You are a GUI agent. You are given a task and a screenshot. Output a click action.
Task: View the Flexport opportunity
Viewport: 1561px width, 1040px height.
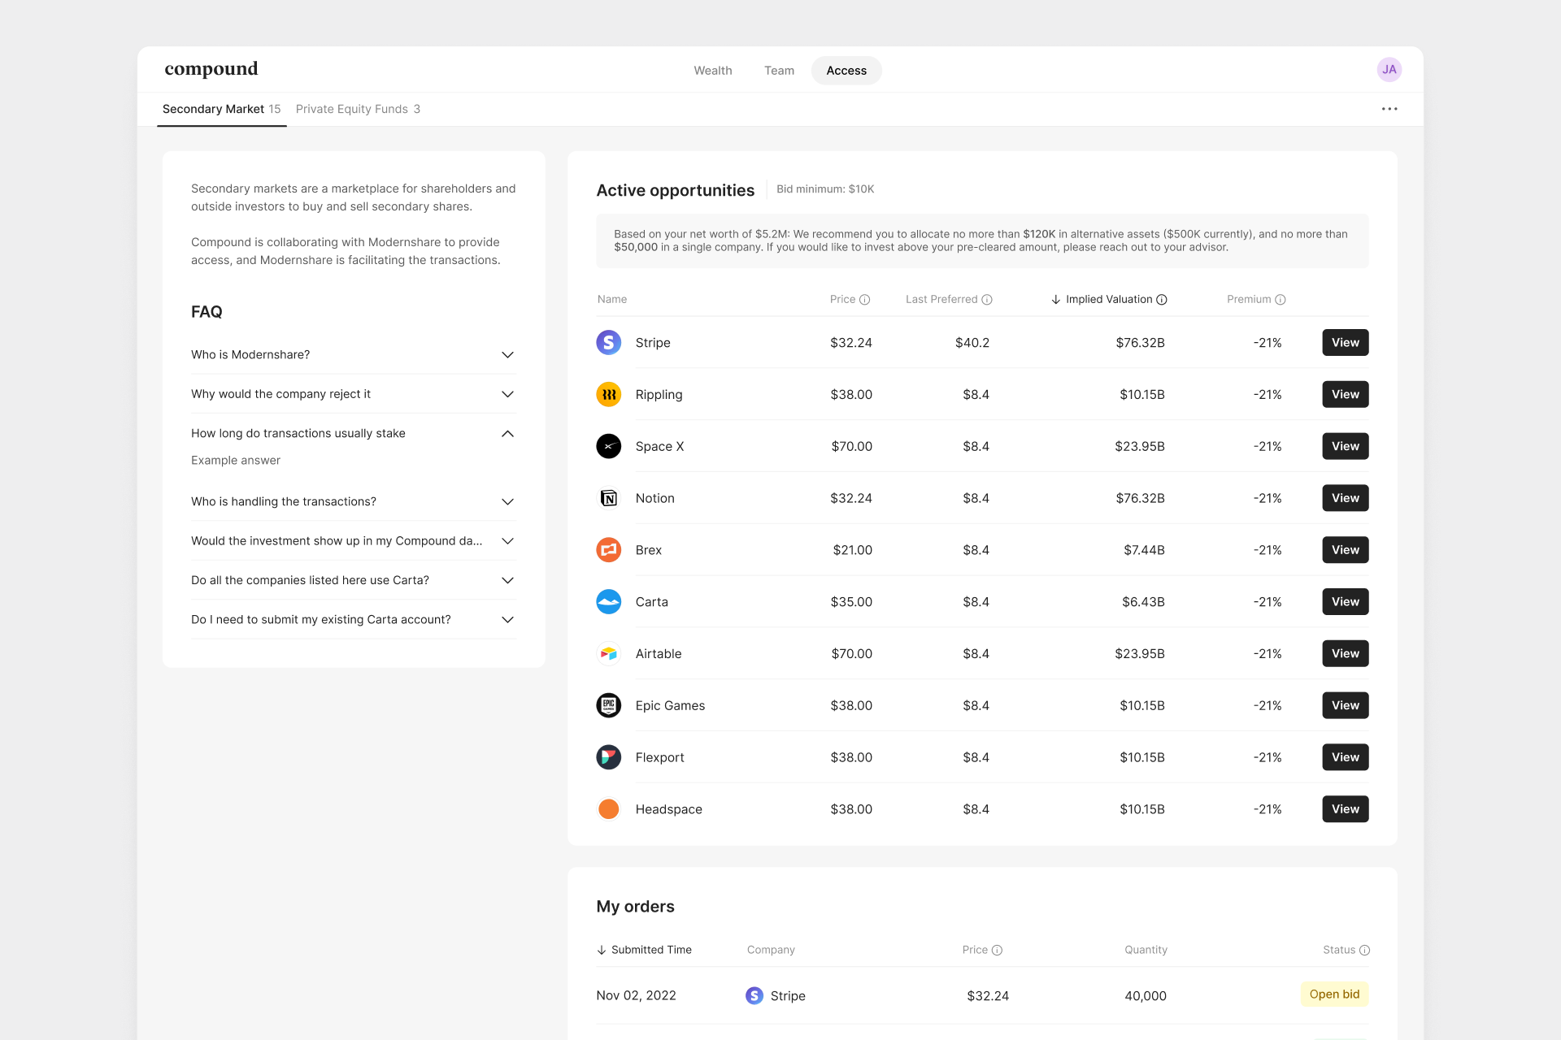click(1345, 757)
